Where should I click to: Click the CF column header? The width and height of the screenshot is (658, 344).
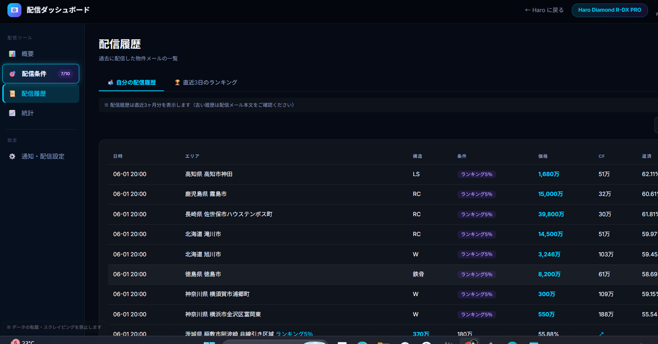602,156
